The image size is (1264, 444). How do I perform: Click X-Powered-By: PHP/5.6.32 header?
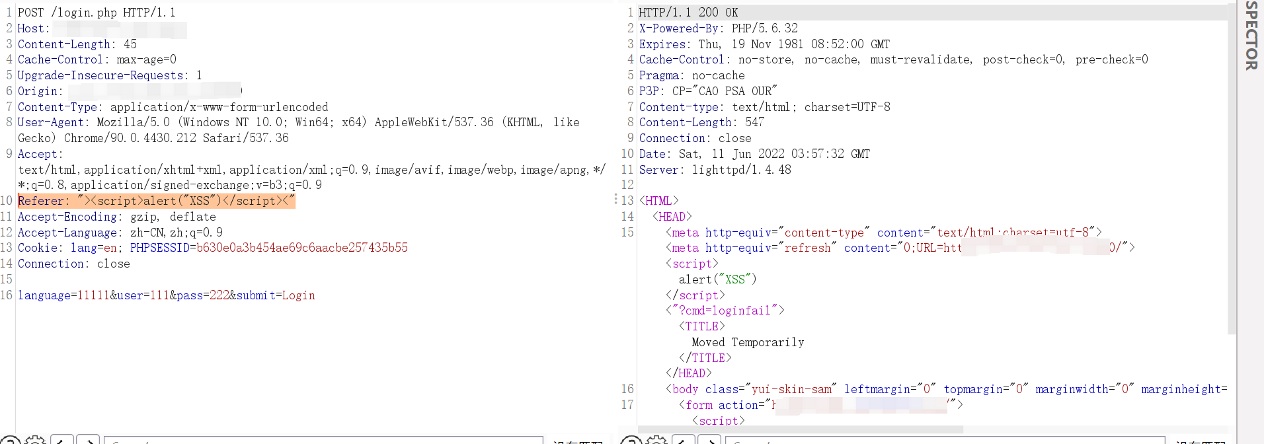719,28
